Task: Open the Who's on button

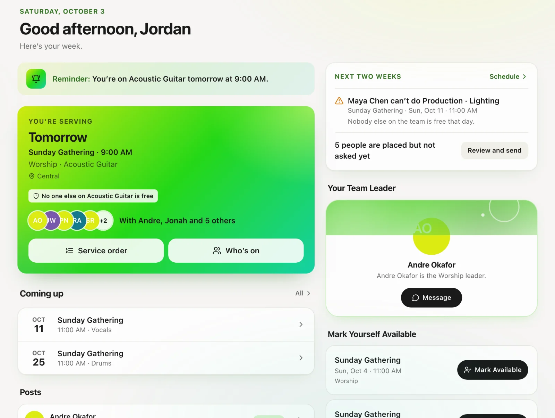Action: coord(236,251)
